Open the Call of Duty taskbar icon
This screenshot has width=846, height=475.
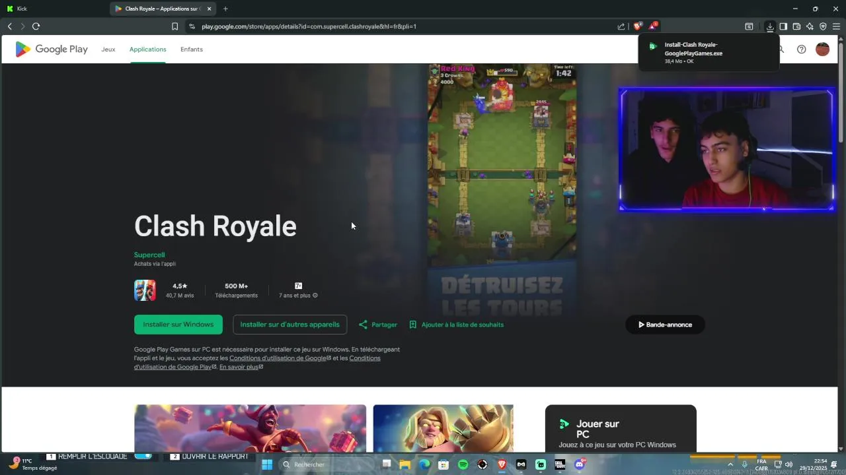tap(560, 464)
